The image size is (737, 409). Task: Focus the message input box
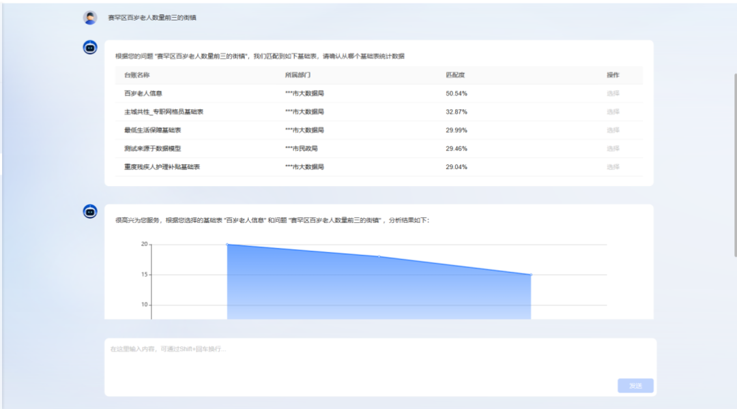click(x=380, y=367)
